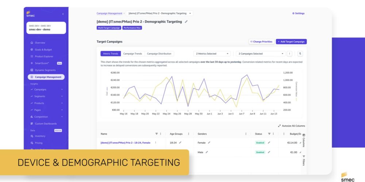
Task: Click the Name column header
Action: point(104,134)
